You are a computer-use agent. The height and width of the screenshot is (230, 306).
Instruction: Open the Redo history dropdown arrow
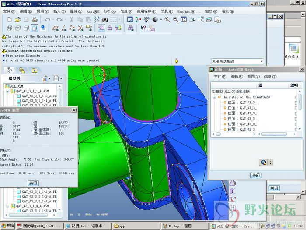coord(66,19)
